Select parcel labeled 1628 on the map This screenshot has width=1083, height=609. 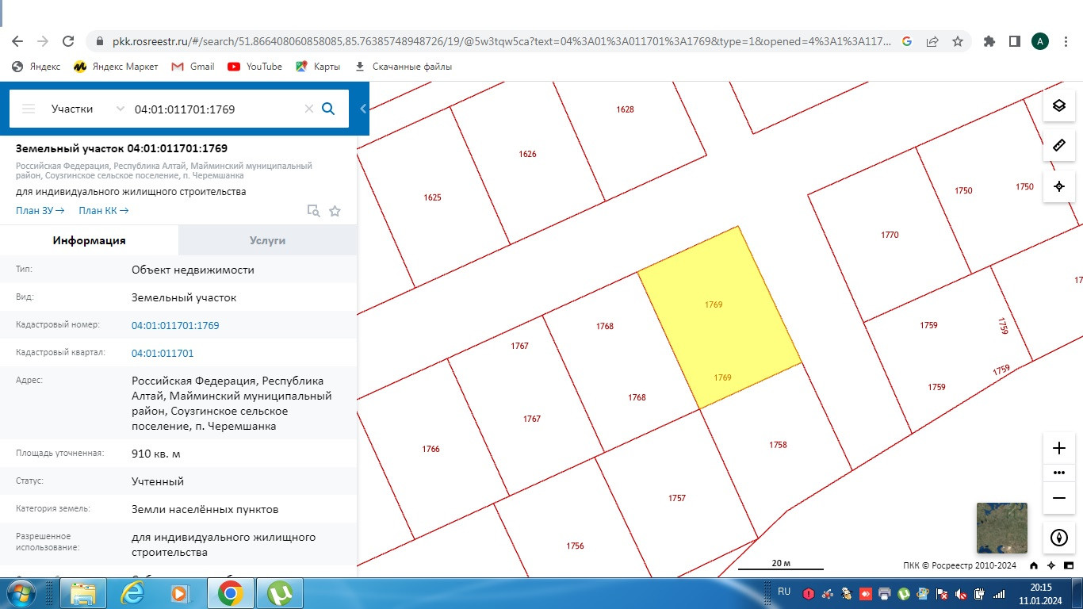[x=625, y=109]
